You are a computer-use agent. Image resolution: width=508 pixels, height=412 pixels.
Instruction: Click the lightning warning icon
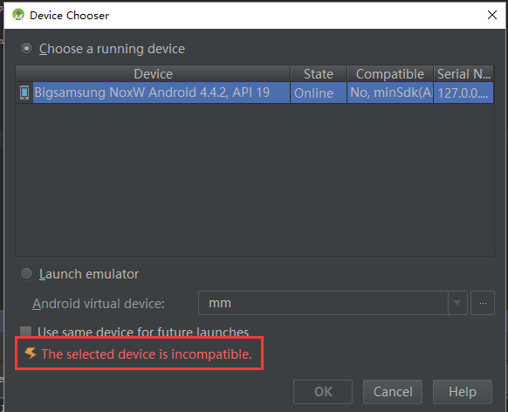tap(31, 353)
